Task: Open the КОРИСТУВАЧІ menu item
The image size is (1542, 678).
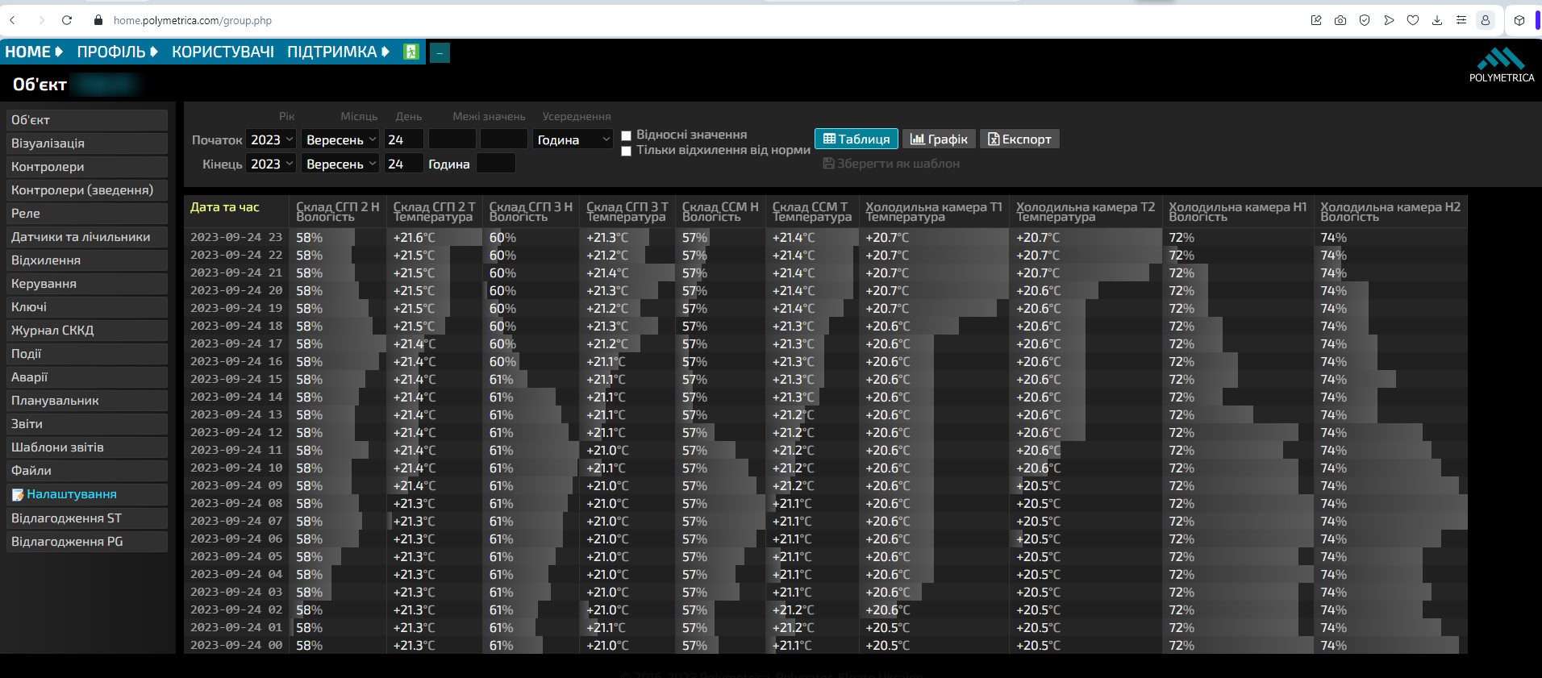Action: pyautogui.click(x=223, y=52)
